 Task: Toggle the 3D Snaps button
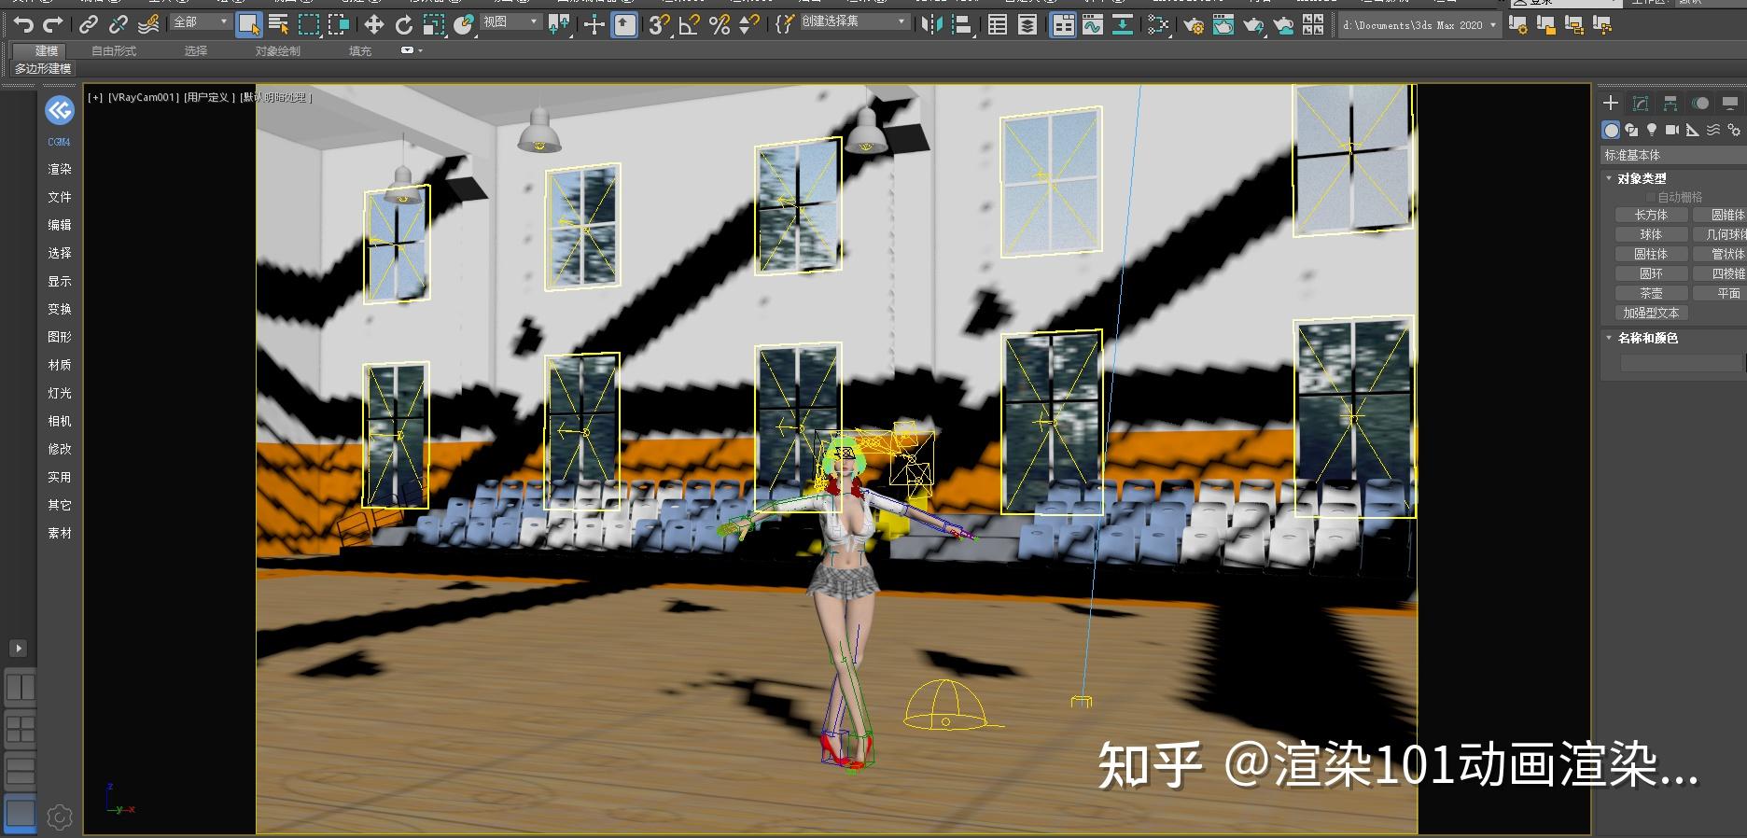659,24
